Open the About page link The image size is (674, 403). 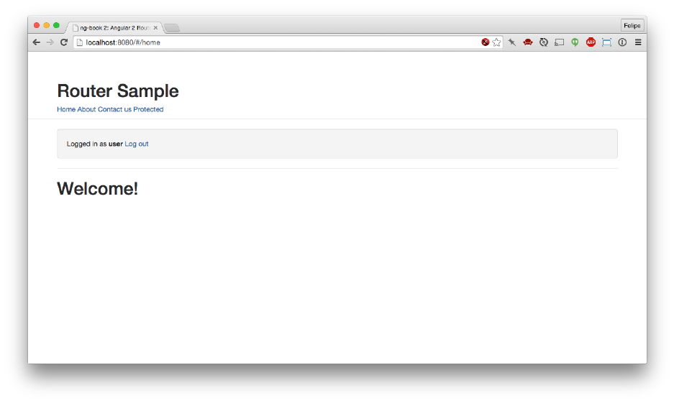coord(86,110)
